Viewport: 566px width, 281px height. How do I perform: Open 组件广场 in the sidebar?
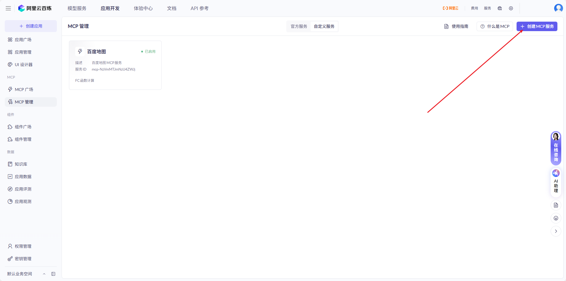click(x=23, y=127)
